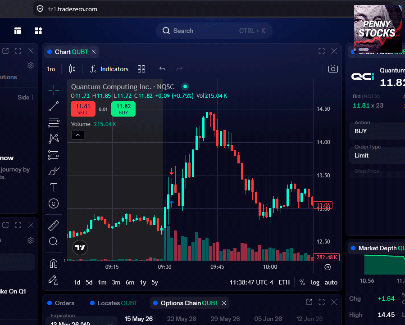This screenshot has height=325, width=405.
Task: Maximize the chart panel
Action: coord(322,51)
